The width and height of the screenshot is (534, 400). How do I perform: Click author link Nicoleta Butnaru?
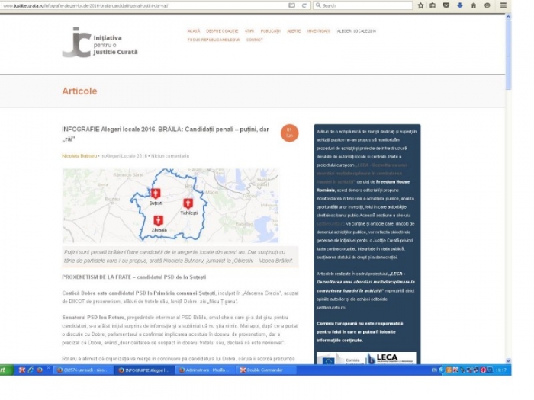[x=78, y=155]
